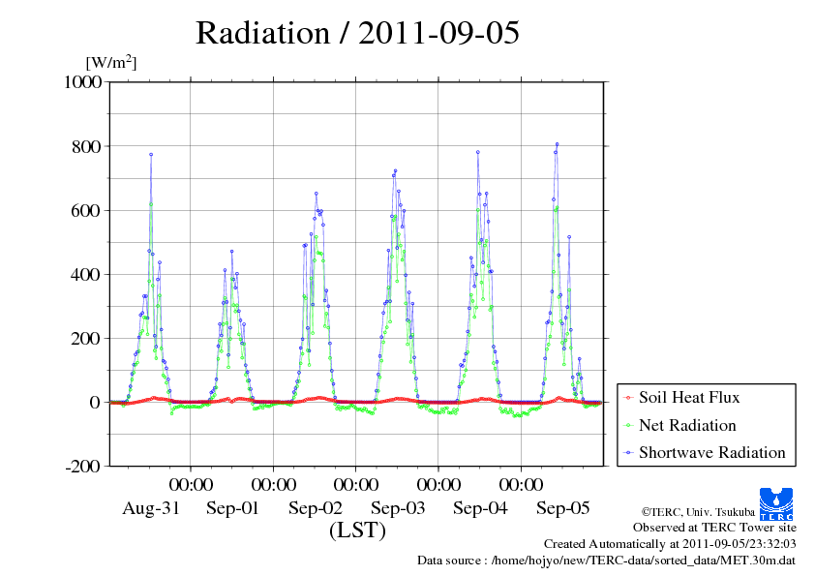Screen dimensions: 815x576
Task: Click the '800' y-axis label
Action: pyautogui.click(x=86, y=146)
